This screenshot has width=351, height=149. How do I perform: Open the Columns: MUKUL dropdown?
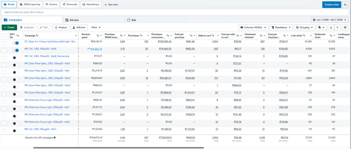tap(253, 28)
